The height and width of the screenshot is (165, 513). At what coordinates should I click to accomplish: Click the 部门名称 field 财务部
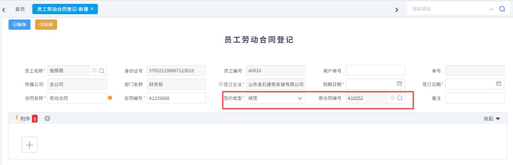[x=176, y=84]
